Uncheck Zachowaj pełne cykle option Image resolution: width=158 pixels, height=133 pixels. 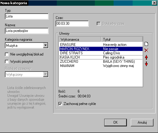tap(60, 104)
